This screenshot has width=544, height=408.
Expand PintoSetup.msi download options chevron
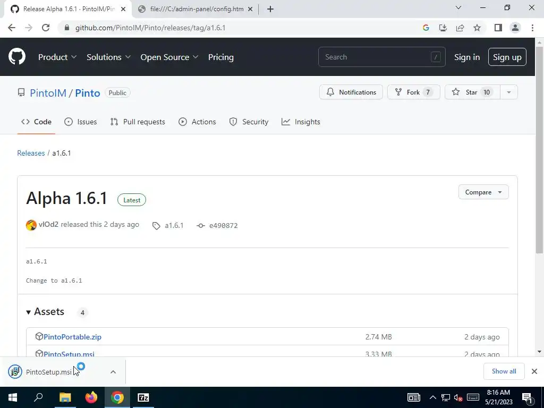tap(113, 372)
